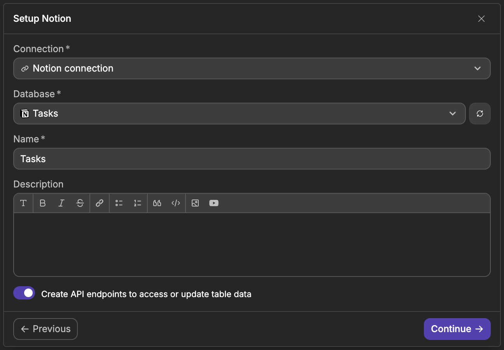Refresh the database list
Screen dimensions: 504x350
point(480,114)
